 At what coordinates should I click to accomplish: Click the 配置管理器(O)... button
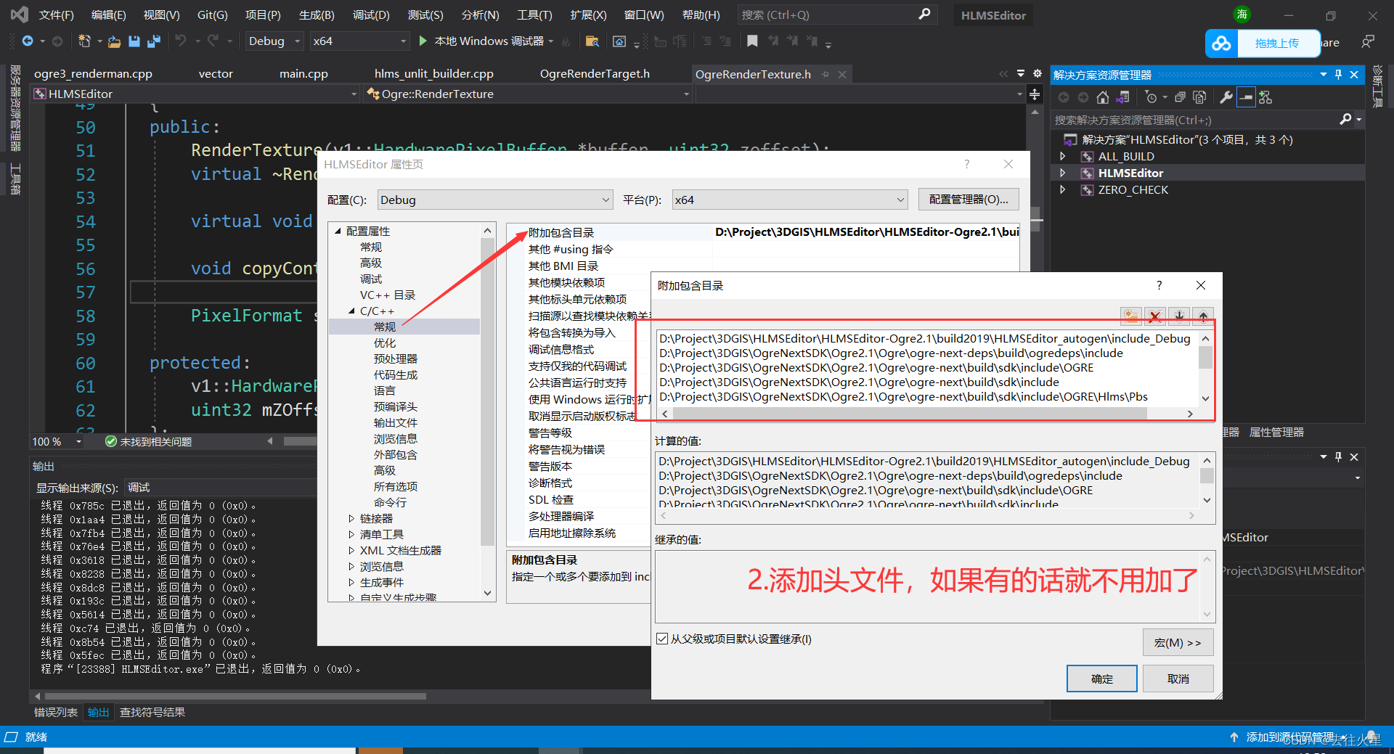click(969, 199)
